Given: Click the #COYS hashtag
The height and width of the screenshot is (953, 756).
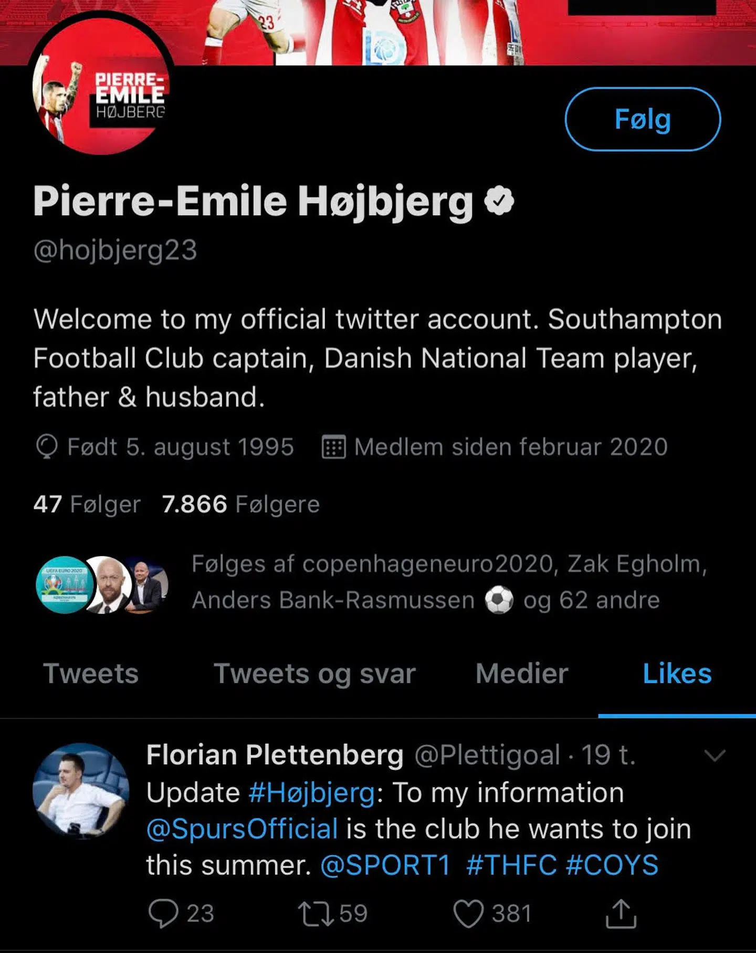Looking at the screenshot, I should tap(612, 865).
